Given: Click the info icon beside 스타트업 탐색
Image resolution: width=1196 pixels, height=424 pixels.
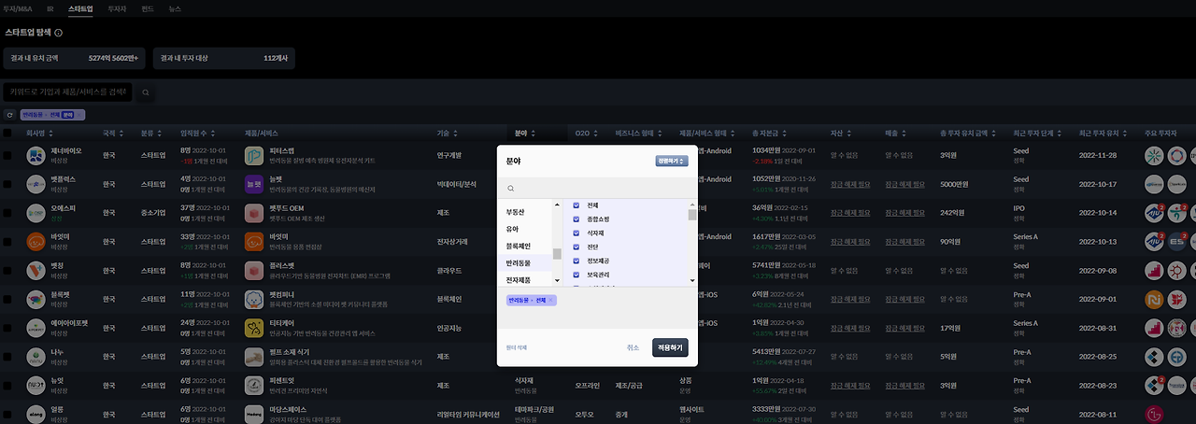Looking at the screenshot, I should click(59, 33).
